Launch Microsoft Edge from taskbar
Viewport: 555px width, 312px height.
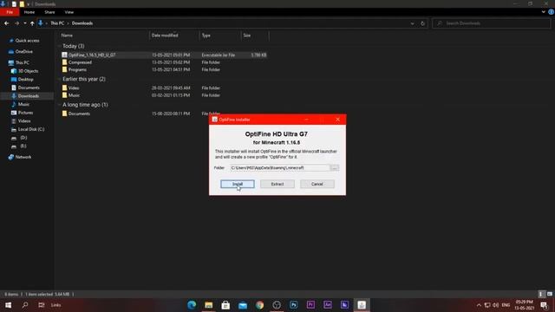click(192, 305)
